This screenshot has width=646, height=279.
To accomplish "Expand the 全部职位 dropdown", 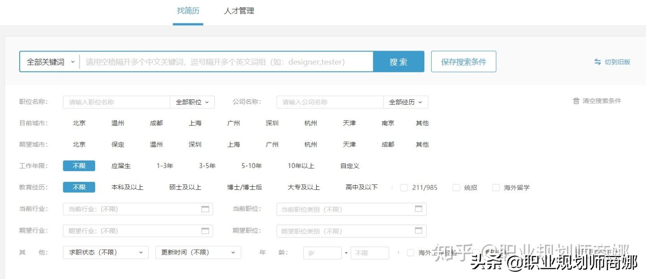I will tap(192, 102).
